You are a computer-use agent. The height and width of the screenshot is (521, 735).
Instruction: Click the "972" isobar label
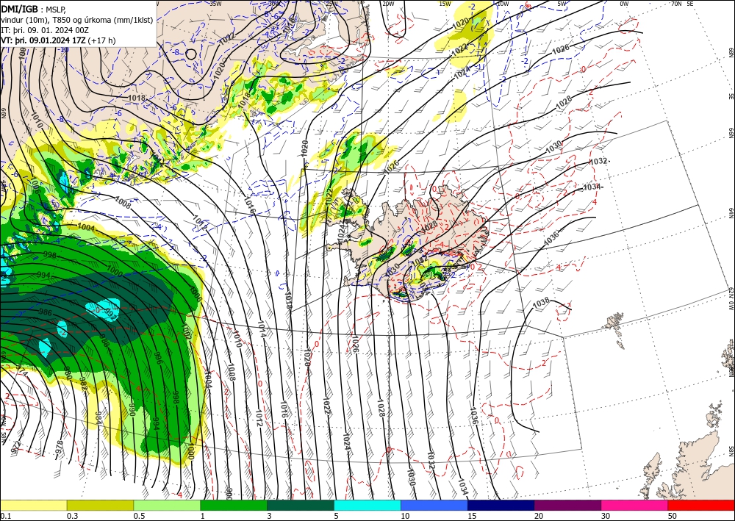click(16, 447)
